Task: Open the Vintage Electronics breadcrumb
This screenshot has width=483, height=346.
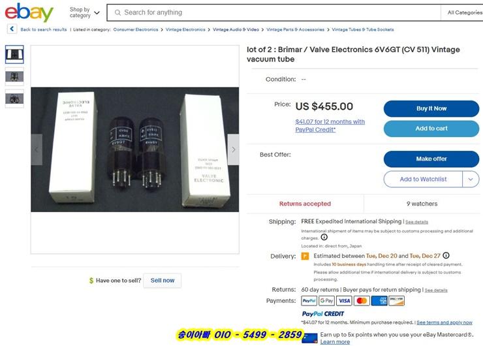Action: tap(185, 29)
